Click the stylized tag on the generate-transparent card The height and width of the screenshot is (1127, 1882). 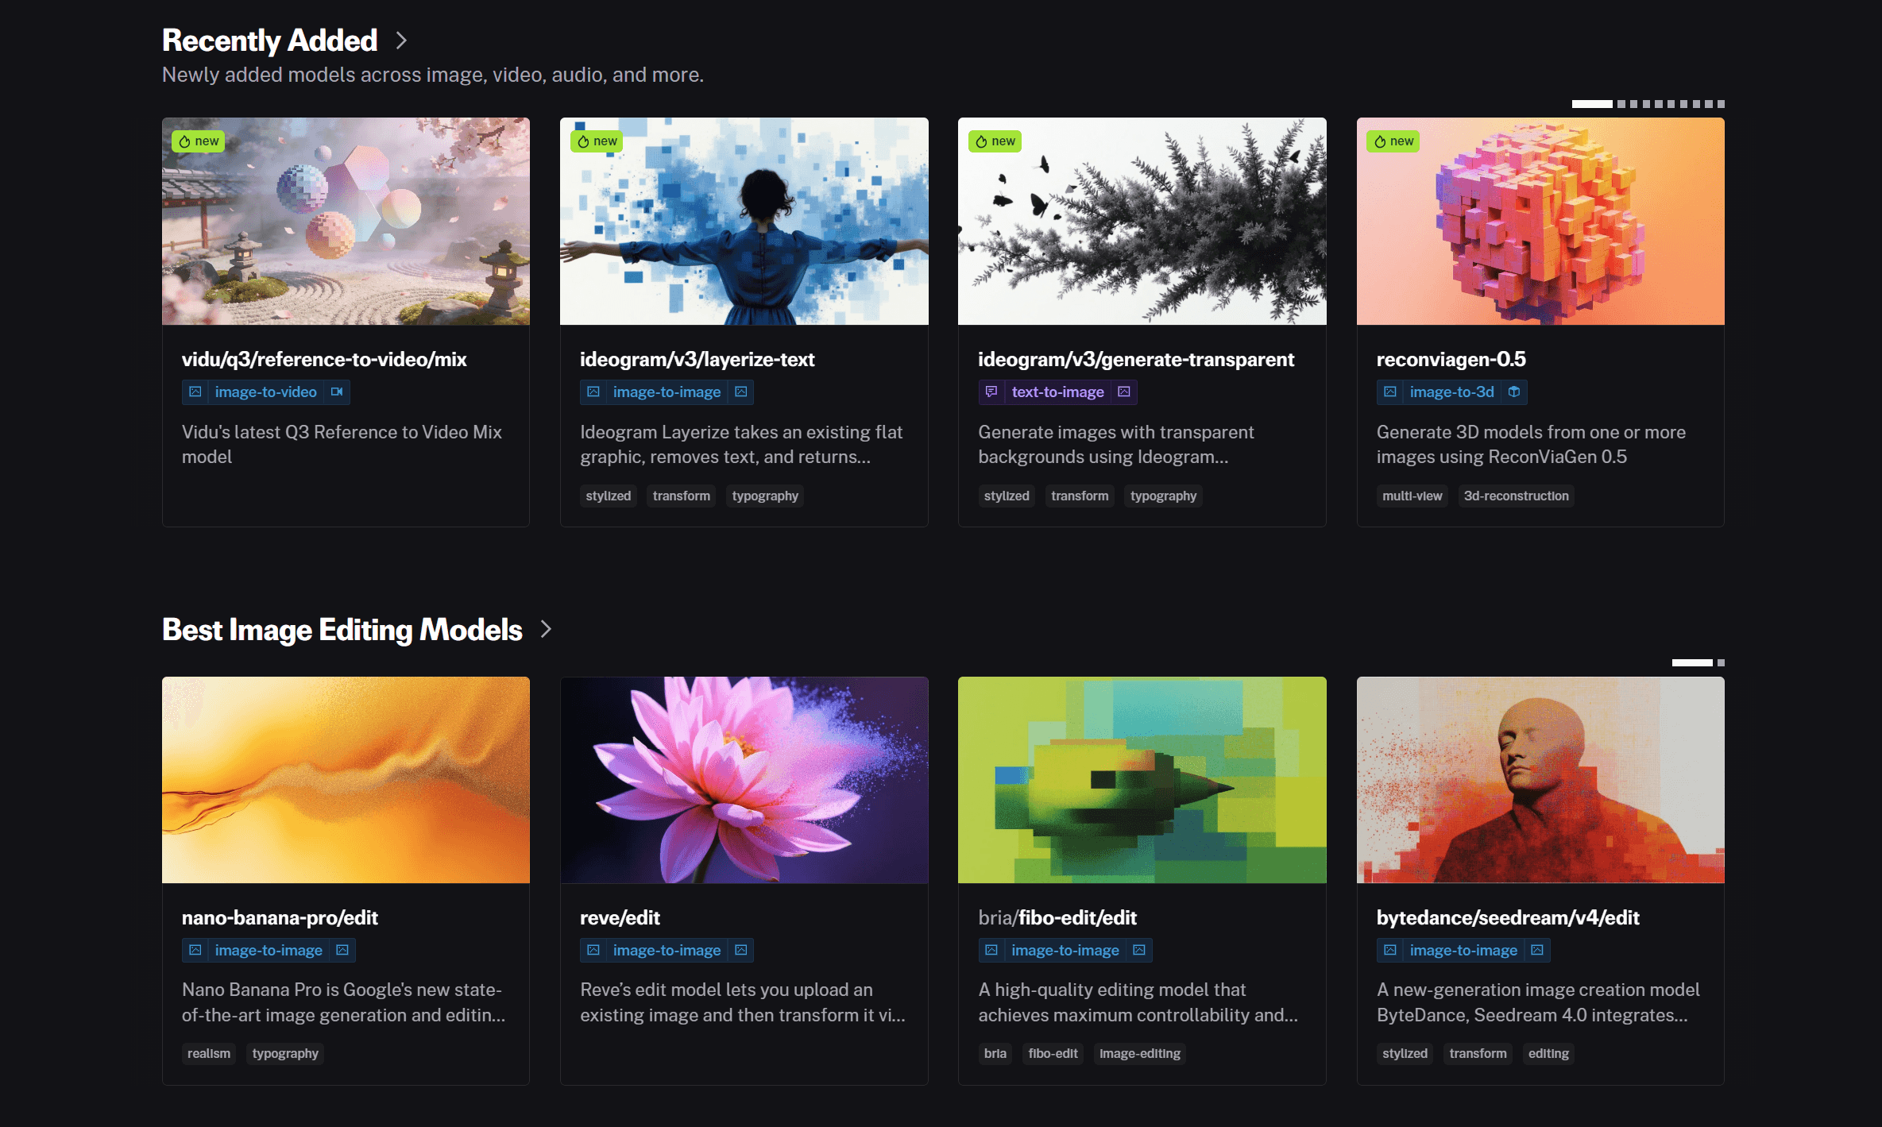click(x=1007, y=496)
